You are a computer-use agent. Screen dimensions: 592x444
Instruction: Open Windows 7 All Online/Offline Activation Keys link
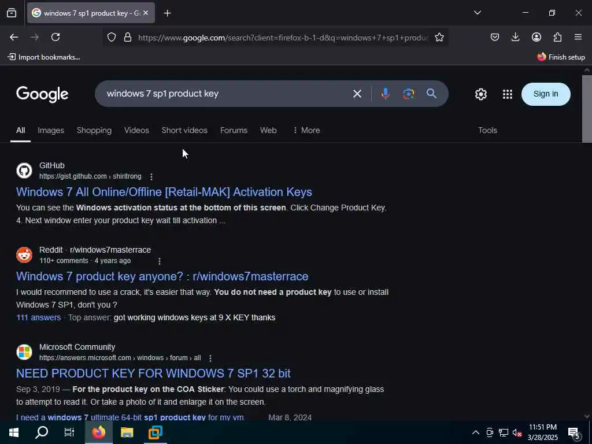pyautogui.click(x=164, y=192)
